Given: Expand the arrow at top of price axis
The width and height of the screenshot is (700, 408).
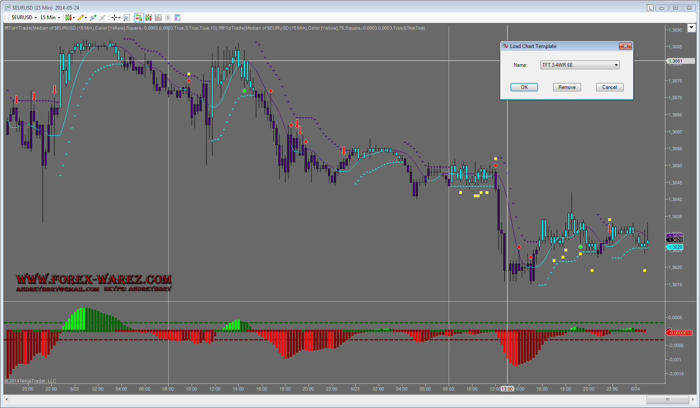Looking at the screenshot, I should click(x=691, y=28).
